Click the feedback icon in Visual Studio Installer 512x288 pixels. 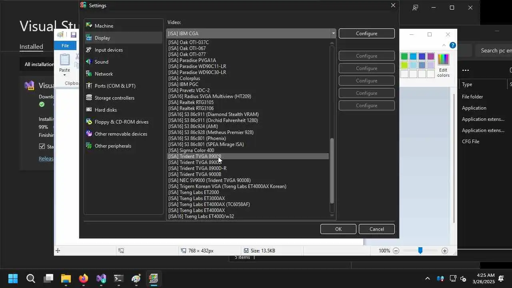tap(415, 8)
